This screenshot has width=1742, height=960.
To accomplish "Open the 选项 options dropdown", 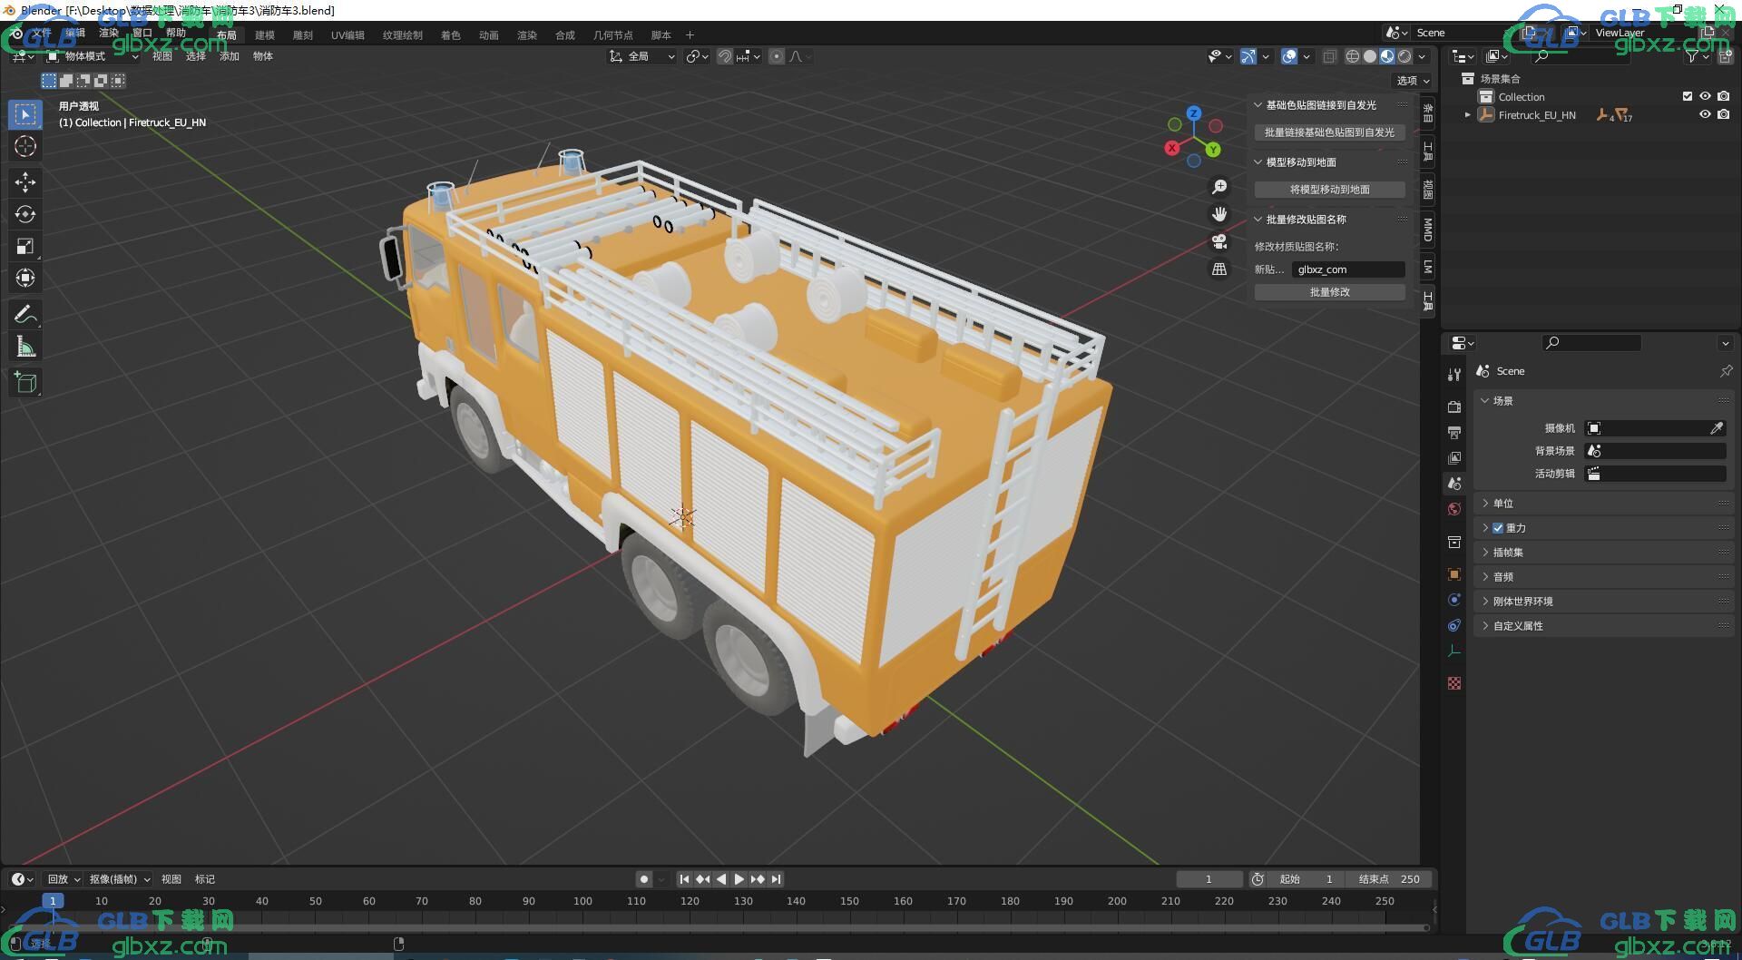I will (x=1413, y=81).
